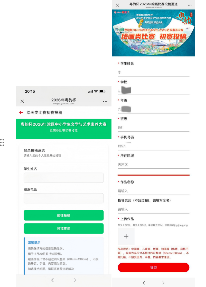Click the 指导老师 input field
Viewport: 206px width, 287px height.
coord(153,209)
